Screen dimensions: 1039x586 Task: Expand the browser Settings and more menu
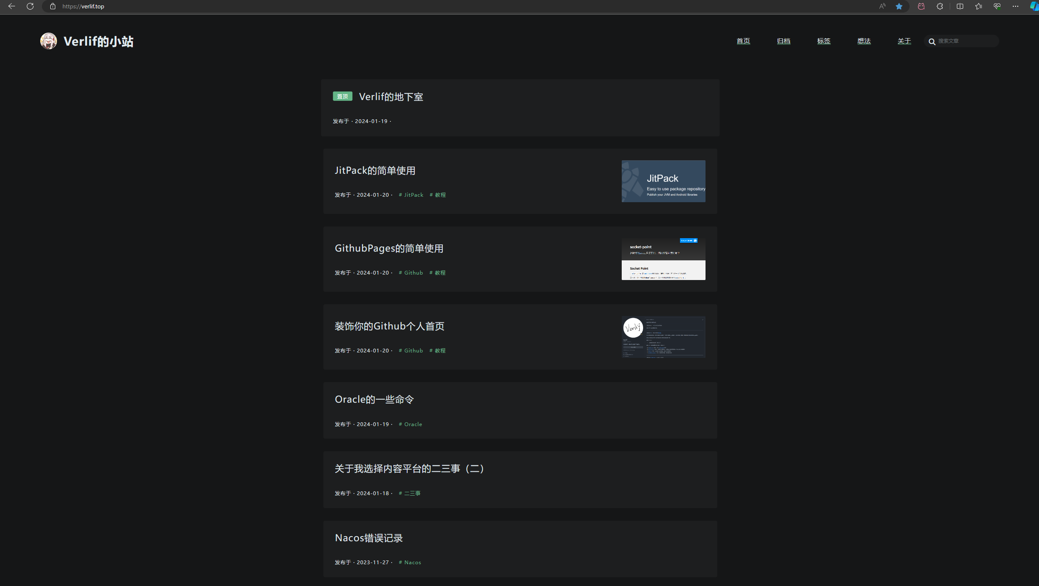pyautogui.click(x=1016, y=6)
